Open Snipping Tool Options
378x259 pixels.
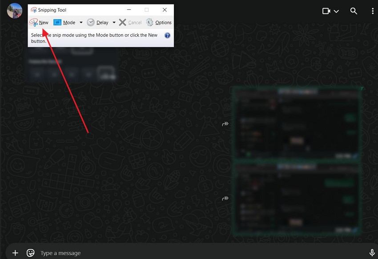click(159, 23)
